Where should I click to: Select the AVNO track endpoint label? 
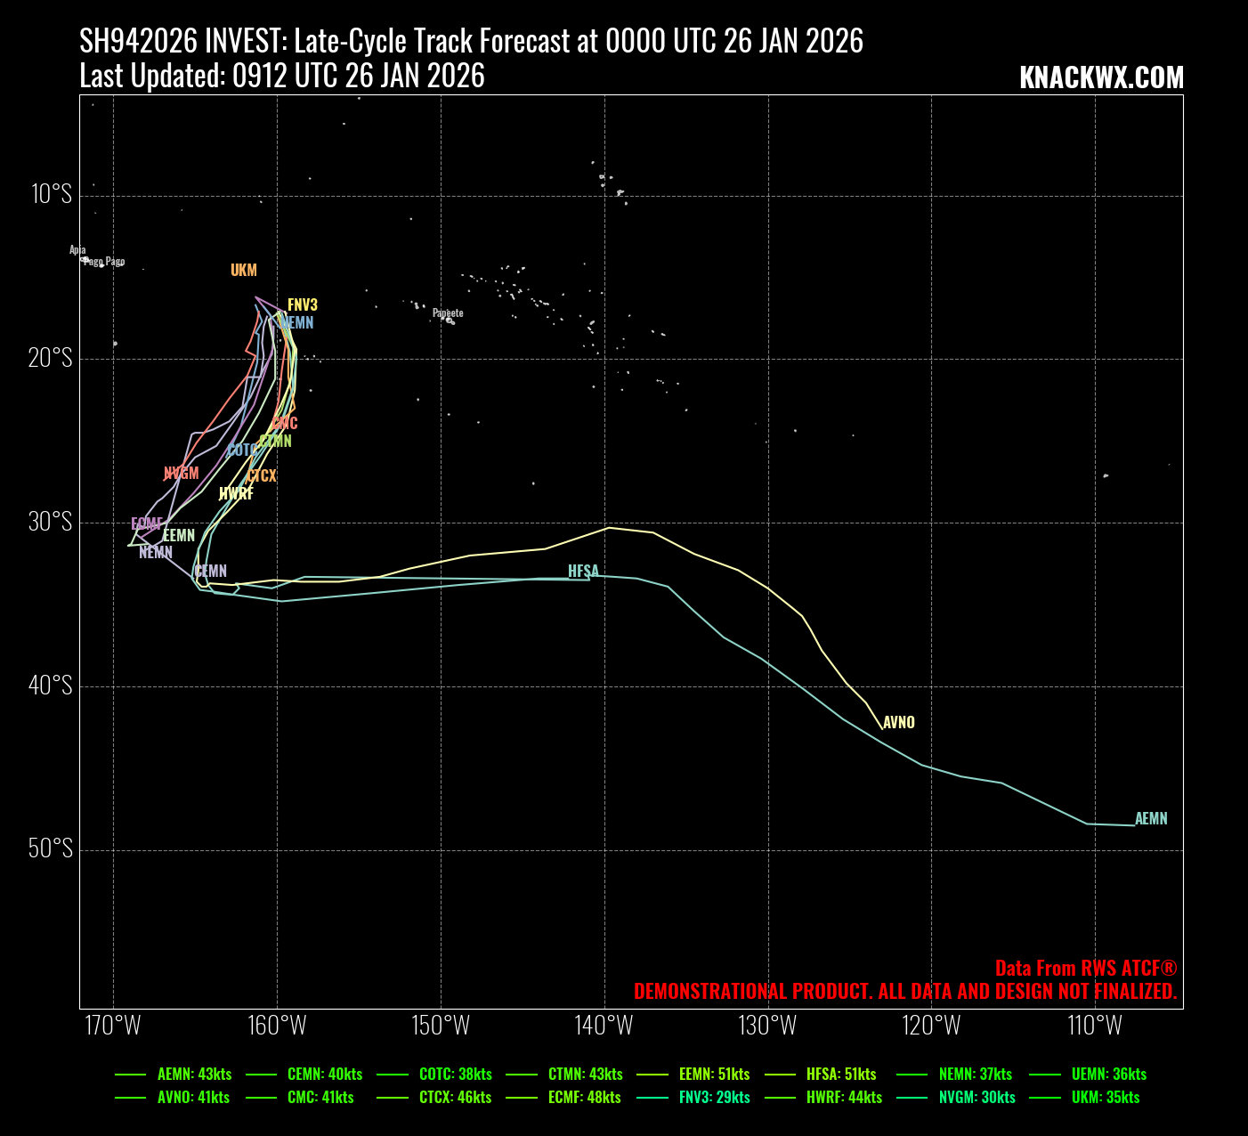point(898,723)
